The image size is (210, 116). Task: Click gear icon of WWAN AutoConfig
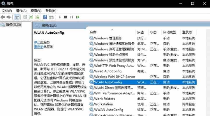(x=91, y=110)
